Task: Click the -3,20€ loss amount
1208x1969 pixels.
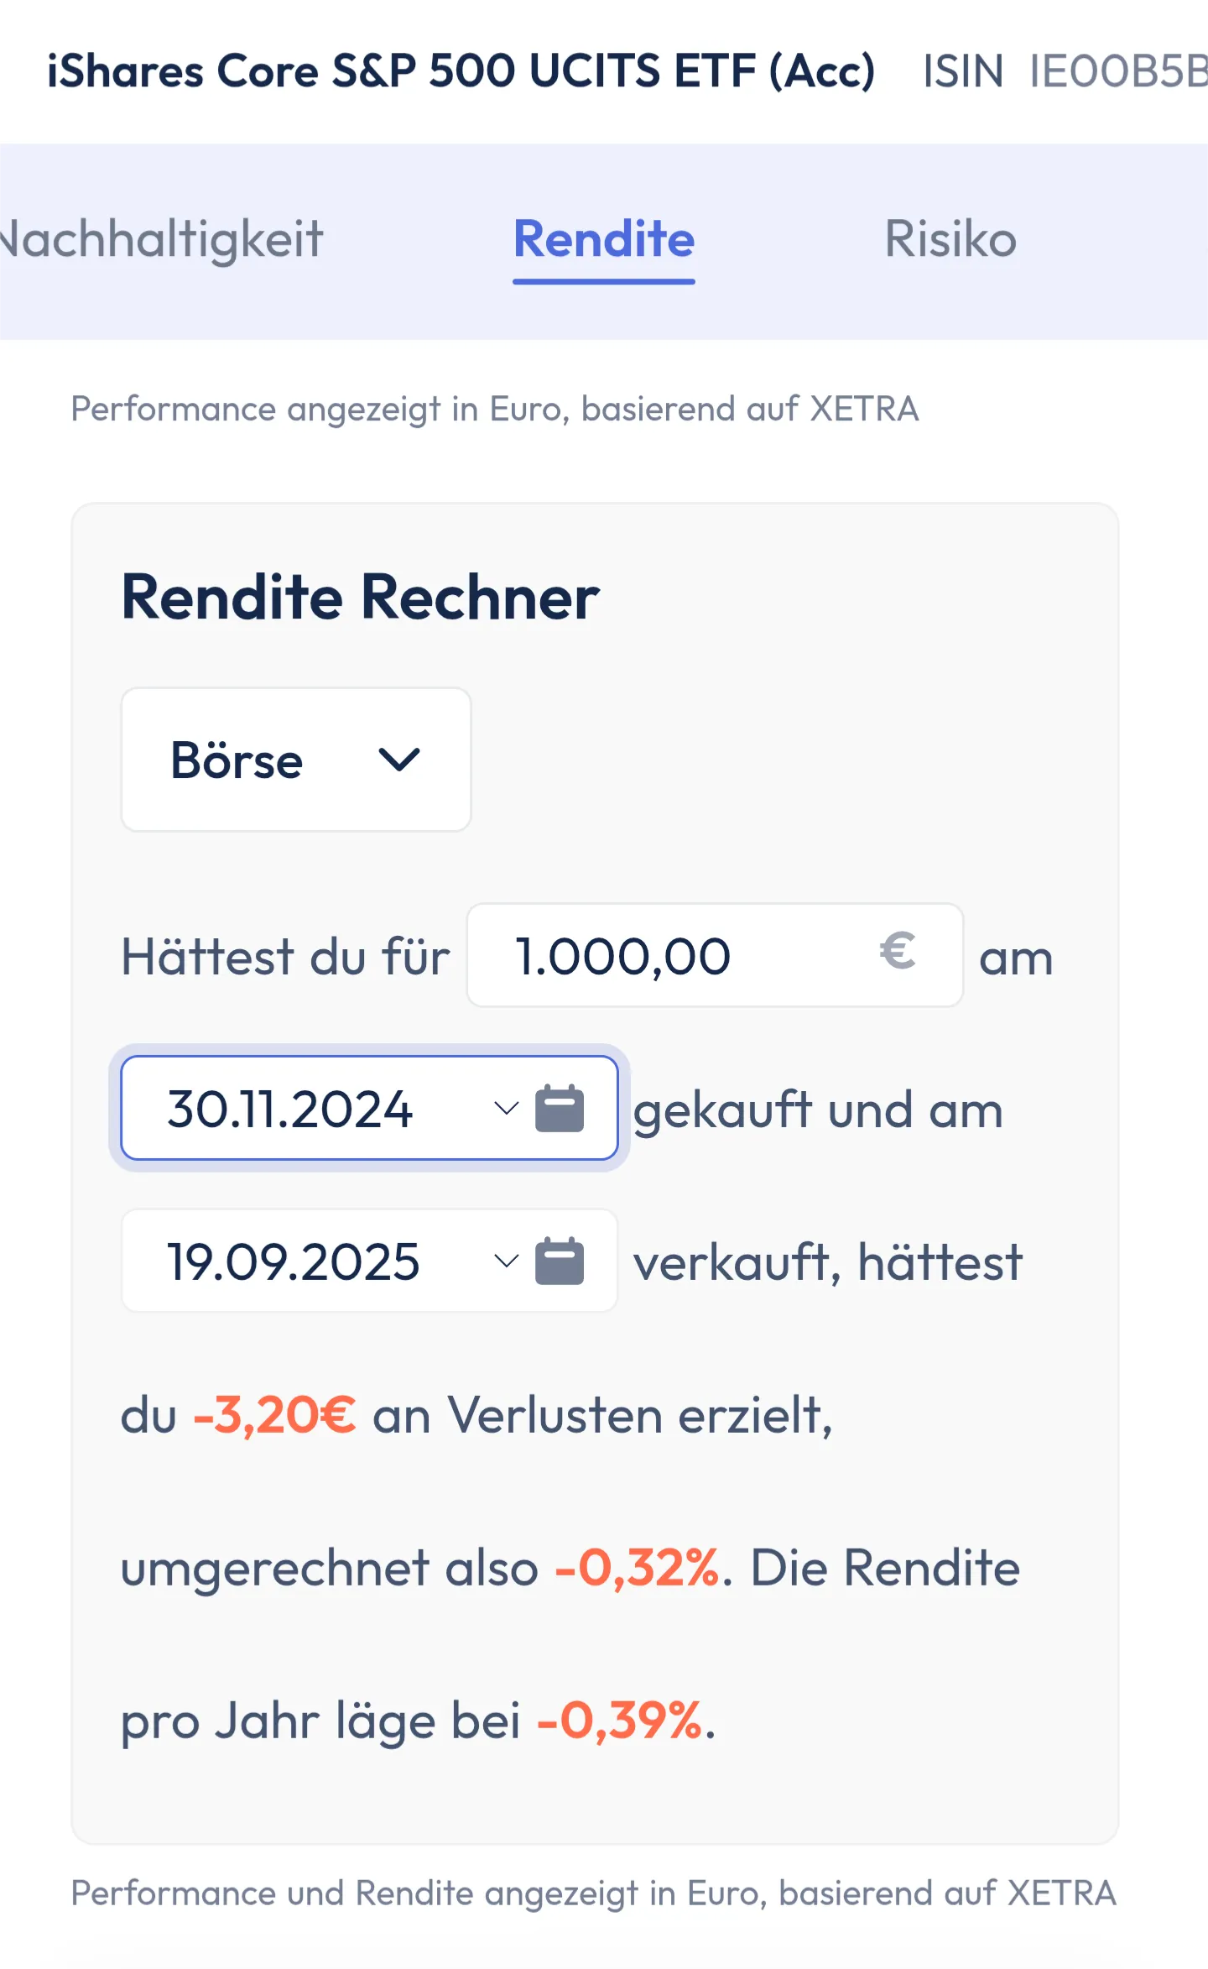Action: click(275, 1415)
